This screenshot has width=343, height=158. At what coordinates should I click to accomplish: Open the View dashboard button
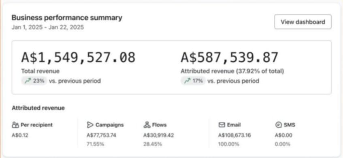pyautogui.click(x=303, y=22)
